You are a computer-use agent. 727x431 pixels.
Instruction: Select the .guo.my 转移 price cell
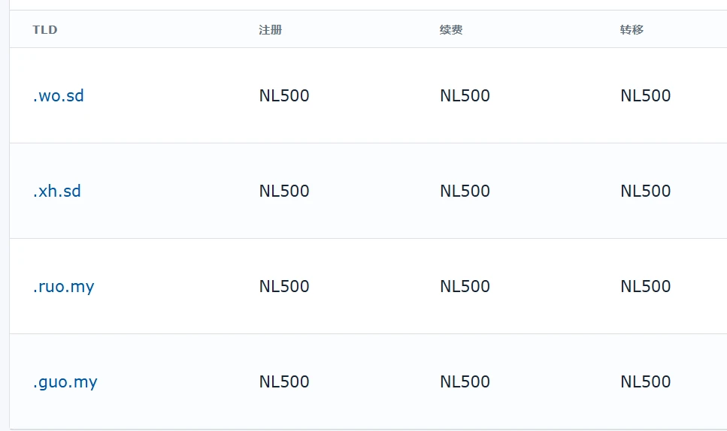pyautogui.click(x=645, y=382)
